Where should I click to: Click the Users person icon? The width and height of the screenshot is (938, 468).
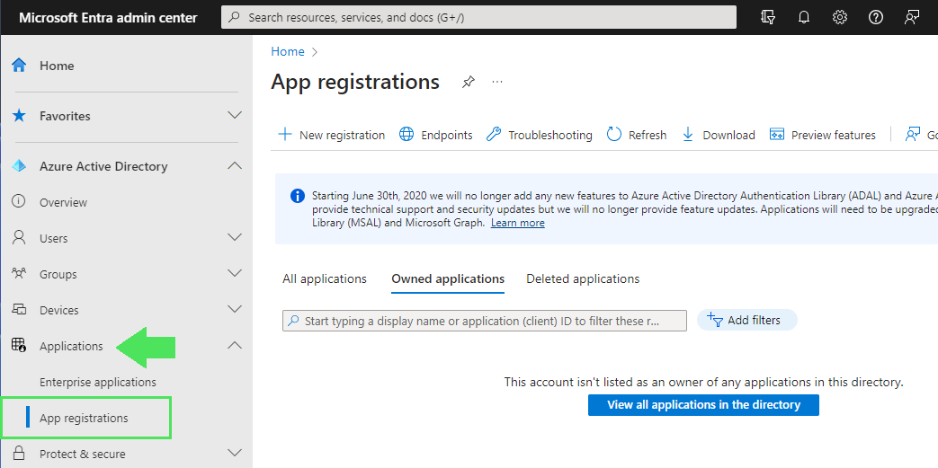click(19, 238)
